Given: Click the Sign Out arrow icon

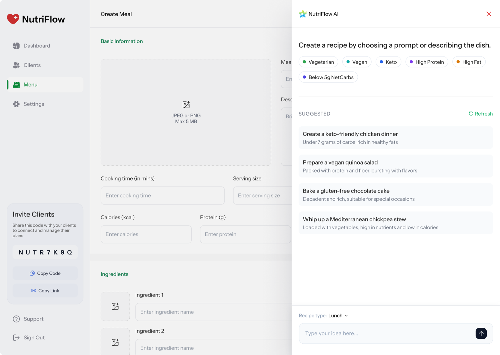Looking at the screenshot, I should coord(16,338).
